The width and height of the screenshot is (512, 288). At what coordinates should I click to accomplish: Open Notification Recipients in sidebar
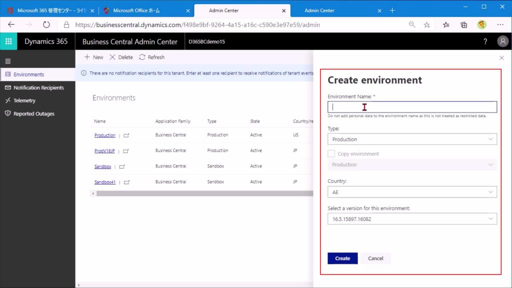38,87
